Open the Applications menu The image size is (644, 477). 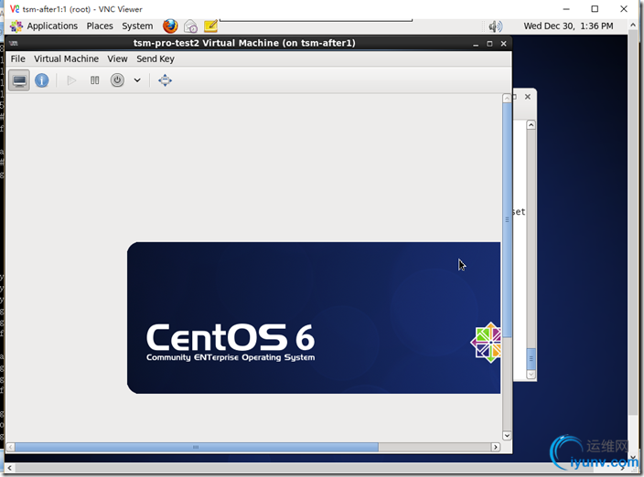click(52, 26)
